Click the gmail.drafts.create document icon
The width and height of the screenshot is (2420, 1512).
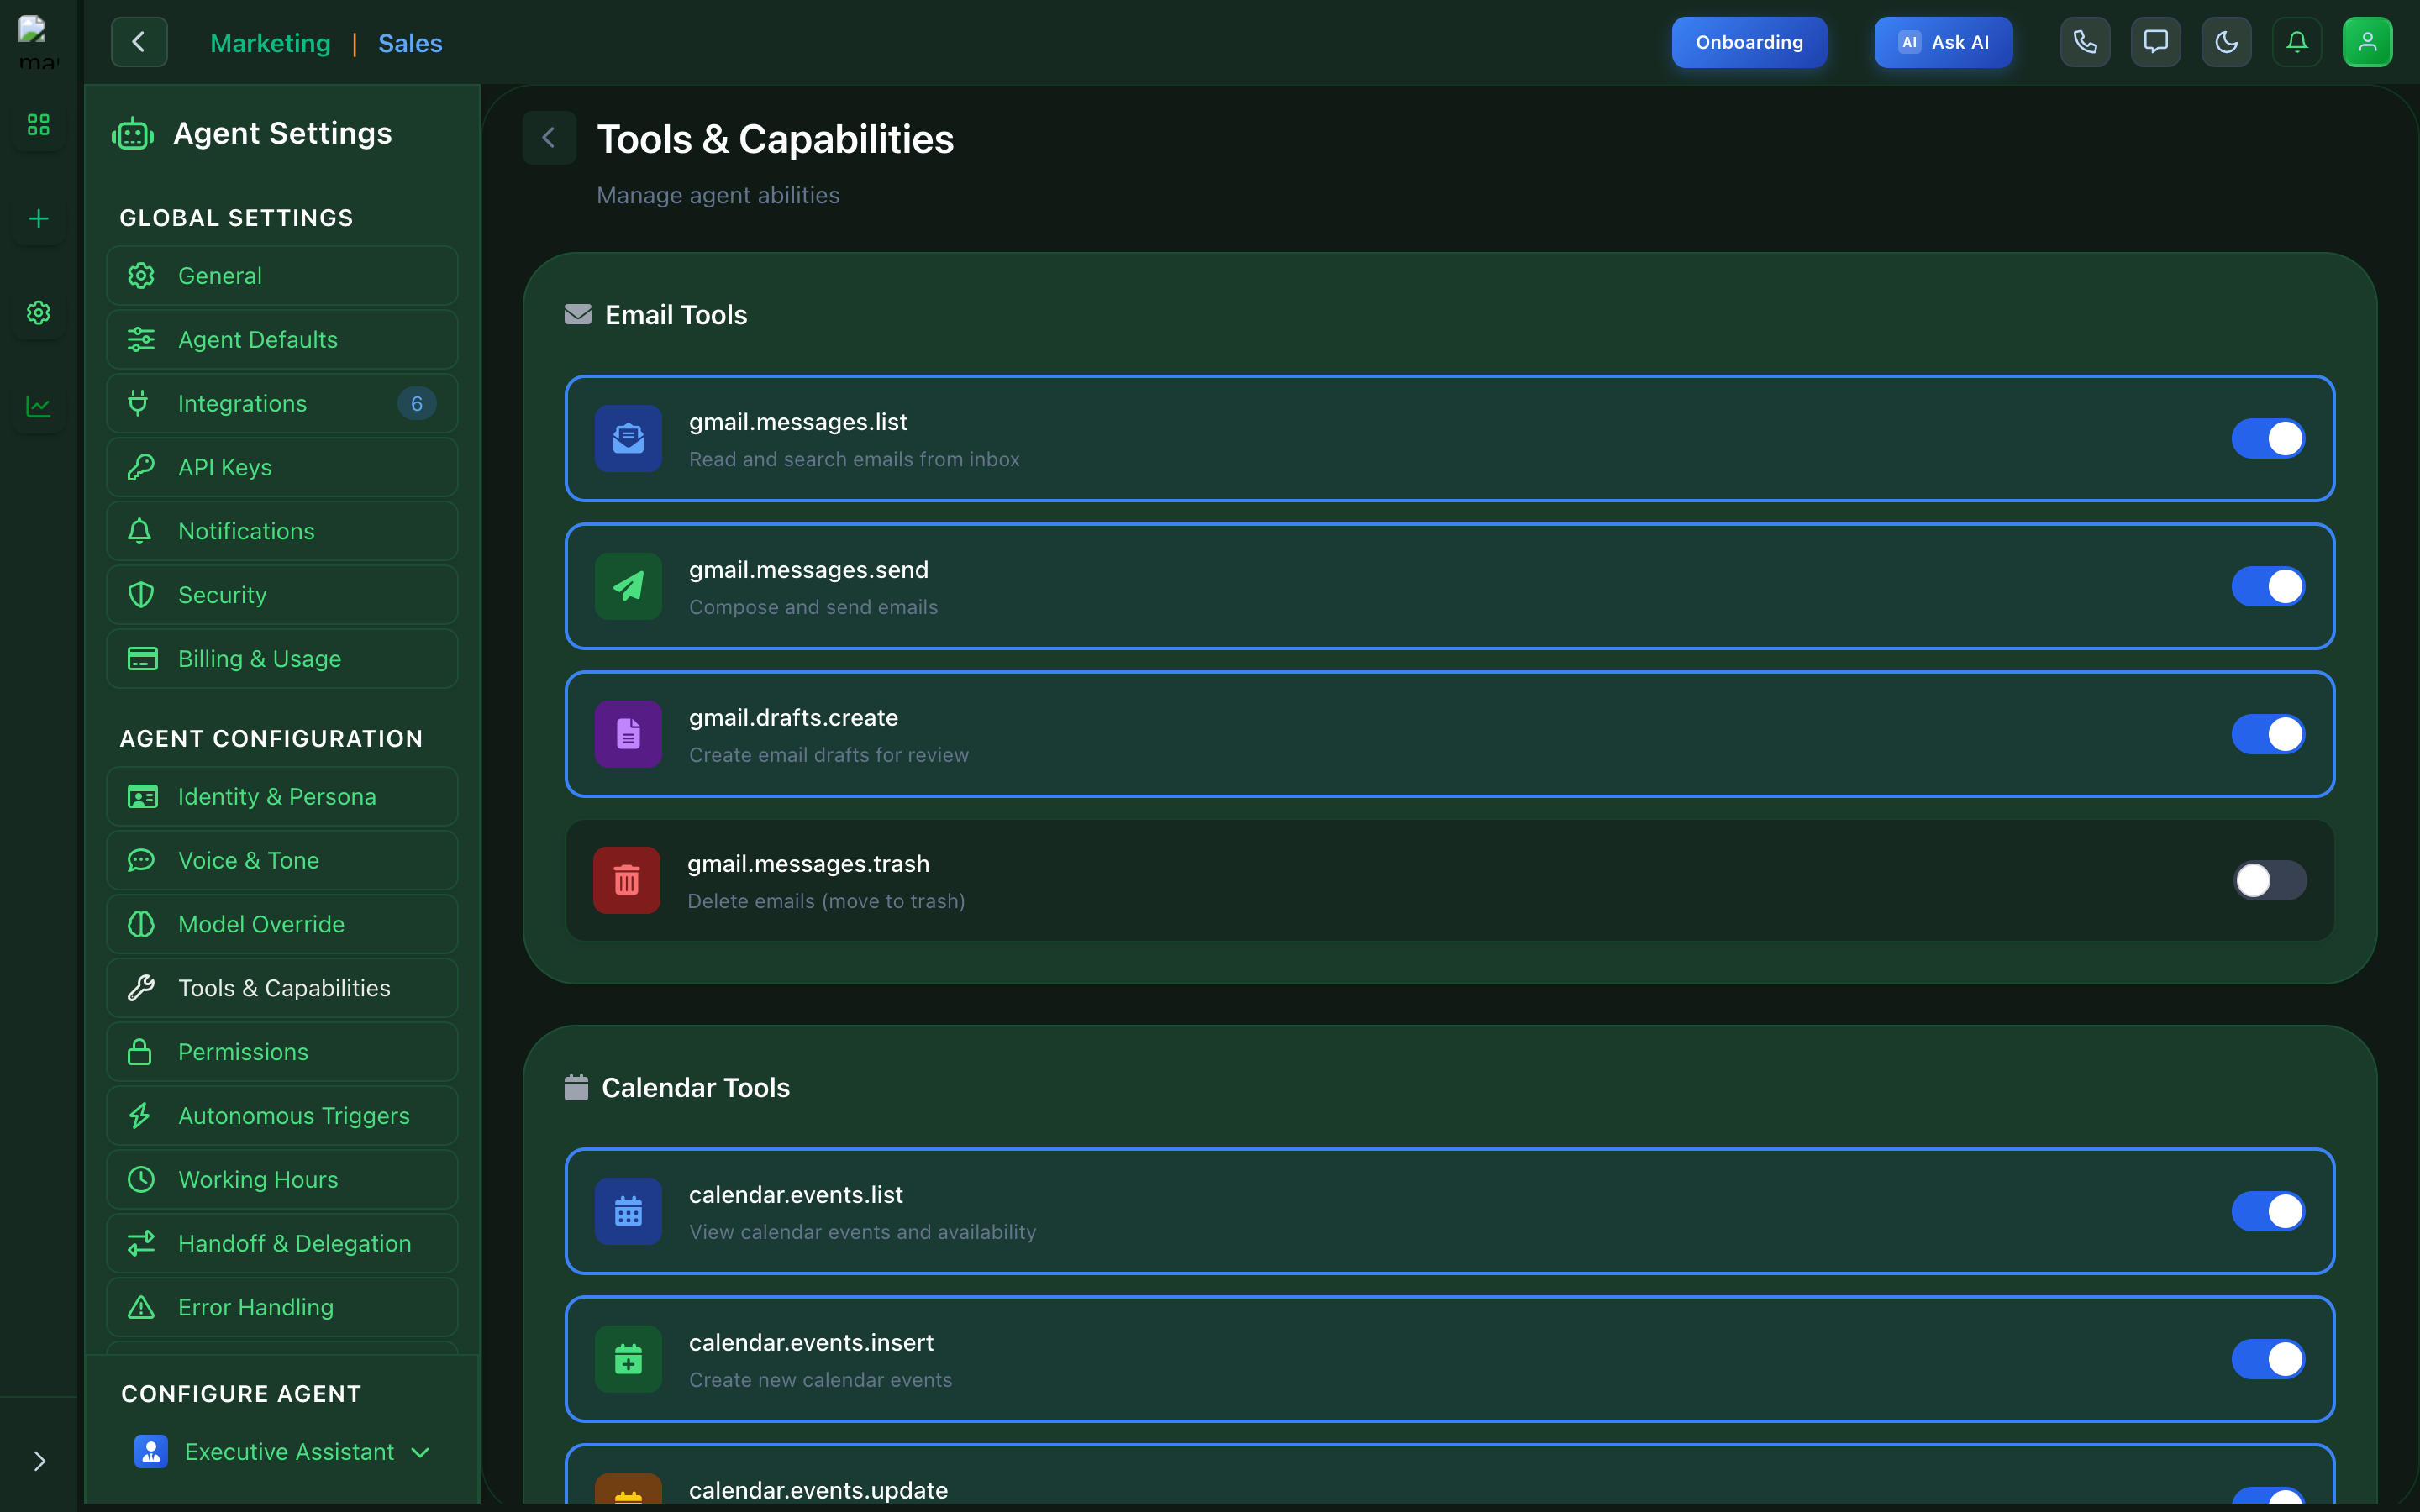pos(628,734)
